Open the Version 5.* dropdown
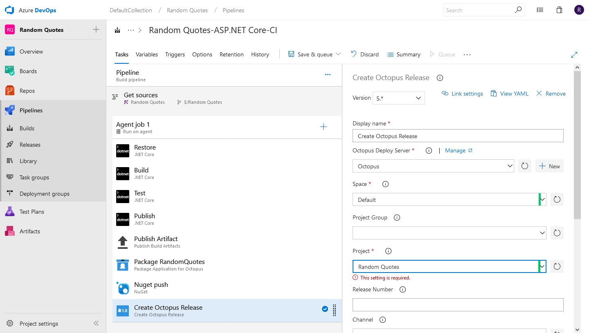The image size is (589, 333). [398, 98]
